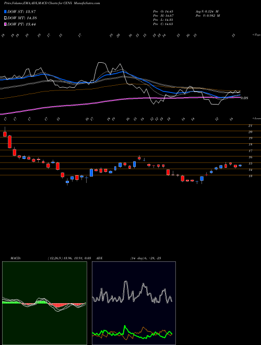Click the Avg V: 0.124 M value
This screenshot has height=345, width=261.
(207, 11)
